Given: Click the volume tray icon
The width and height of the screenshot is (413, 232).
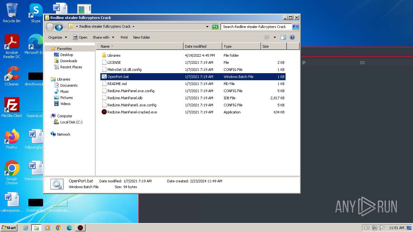Looking at the screenshot, I should (367, 228).
